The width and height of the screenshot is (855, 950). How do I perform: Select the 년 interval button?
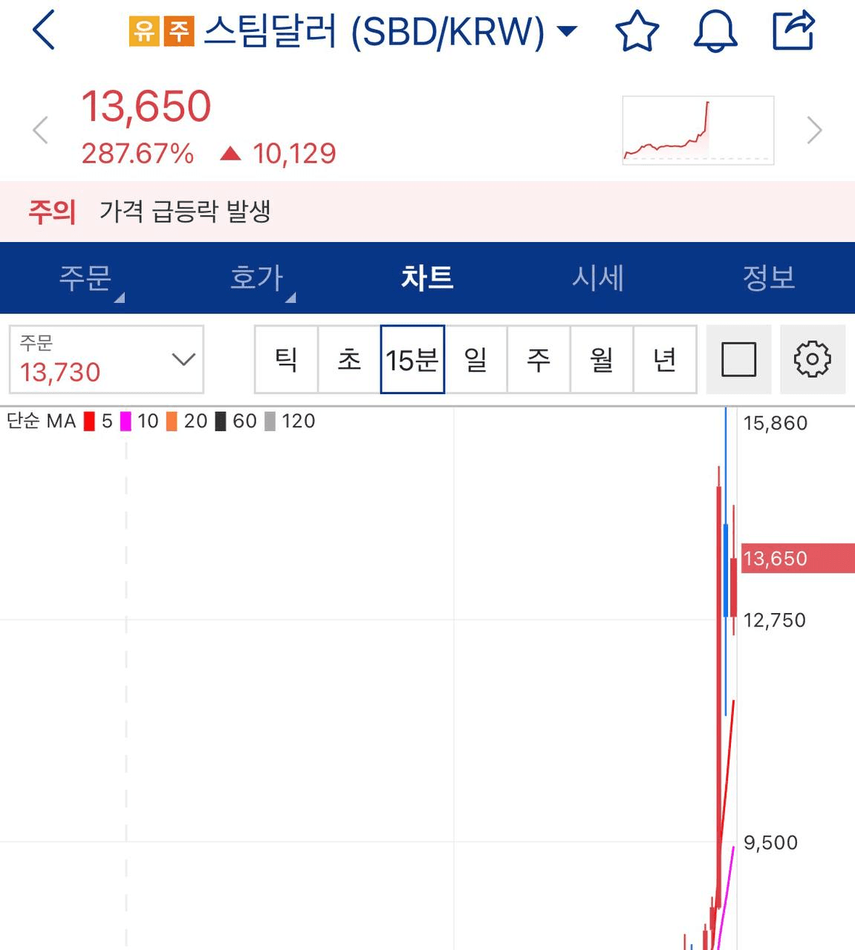pos(665,359)
